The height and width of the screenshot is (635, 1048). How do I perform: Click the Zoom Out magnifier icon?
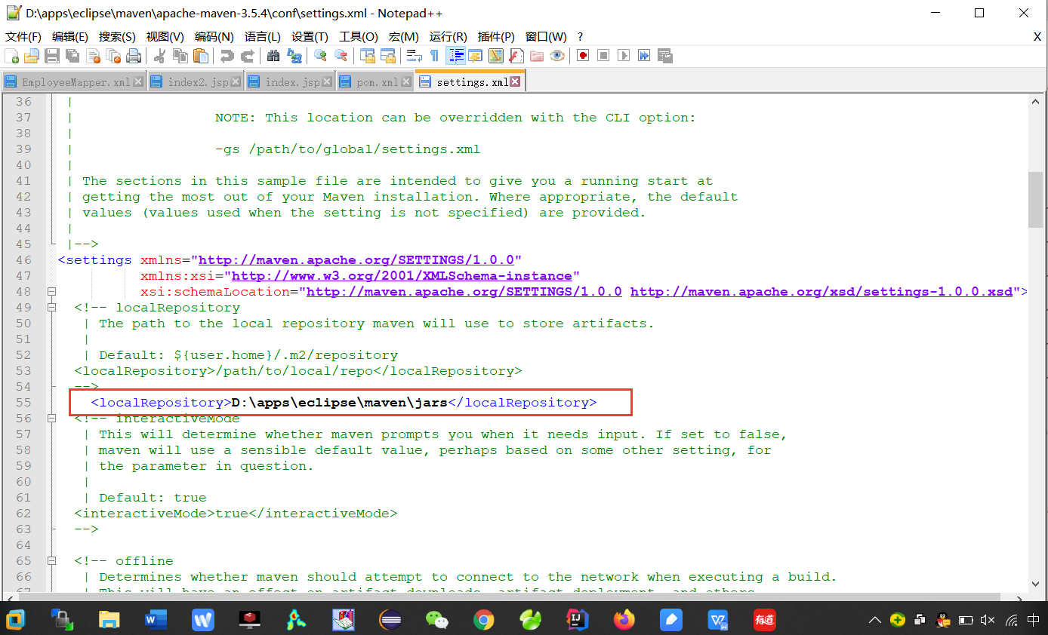[x=341, y=56]
